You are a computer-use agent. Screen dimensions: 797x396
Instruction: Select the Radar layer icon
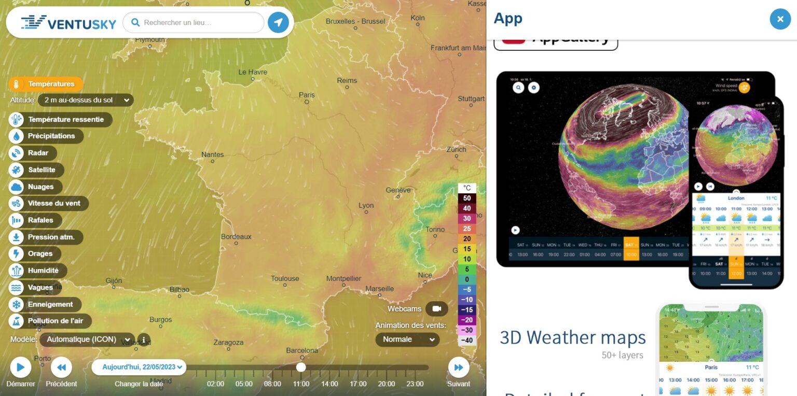pyautogui.click(x=17, y=153)
